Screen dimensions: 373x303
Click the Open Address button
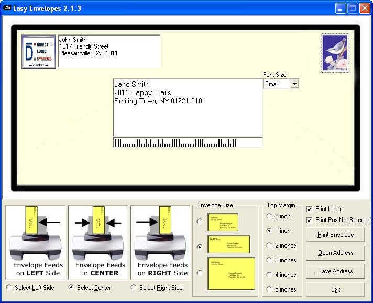(335, 253)
